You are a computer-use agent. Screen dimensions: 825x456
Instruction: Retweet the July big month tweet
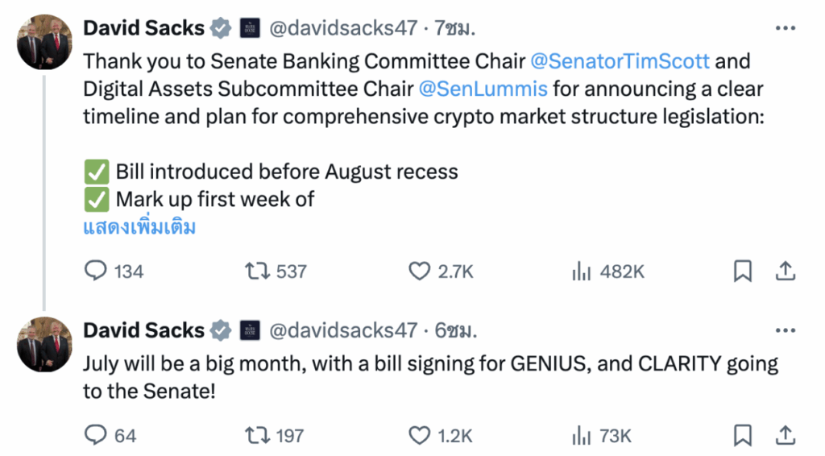(x=257, y=436)
